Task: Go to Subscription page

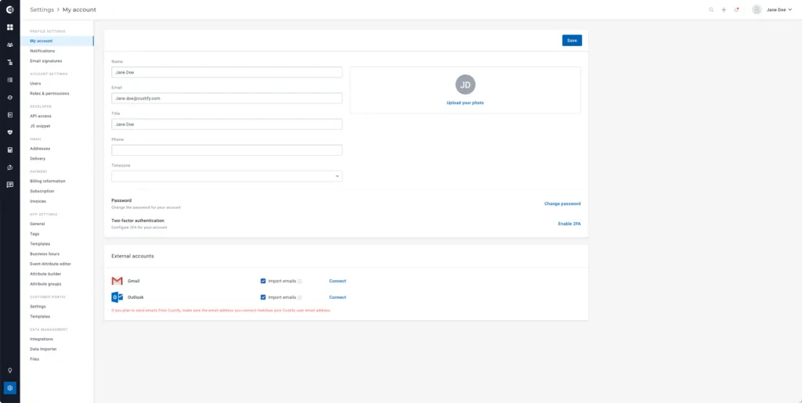Action: pos(42,191)
